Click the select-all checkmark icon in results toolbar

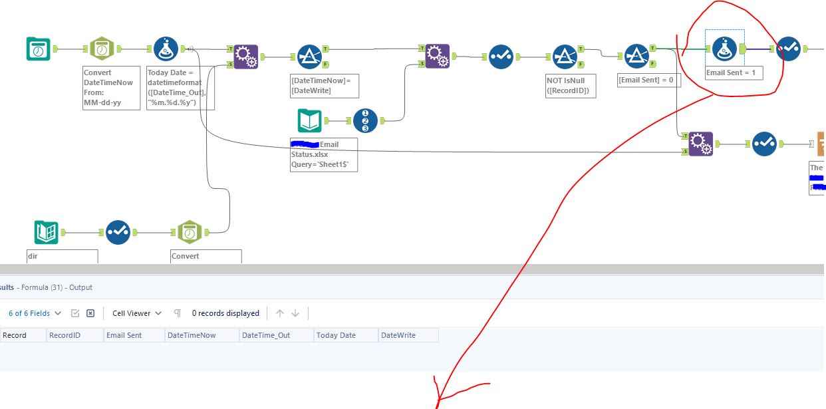(75, 313)
